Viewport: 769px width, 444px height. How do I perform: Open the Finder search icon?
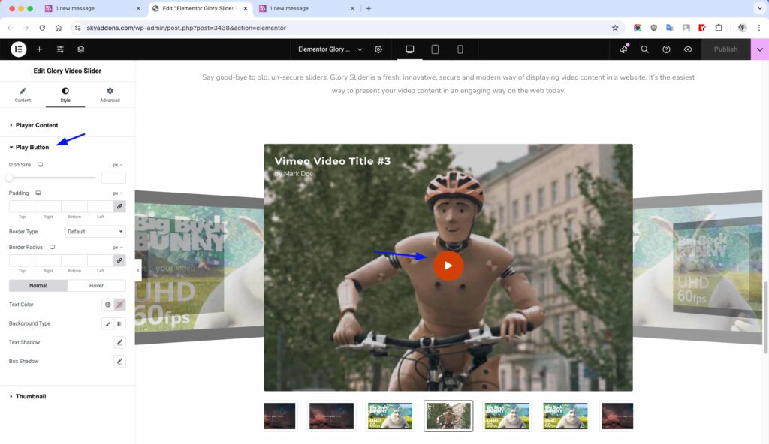point(644,49)
